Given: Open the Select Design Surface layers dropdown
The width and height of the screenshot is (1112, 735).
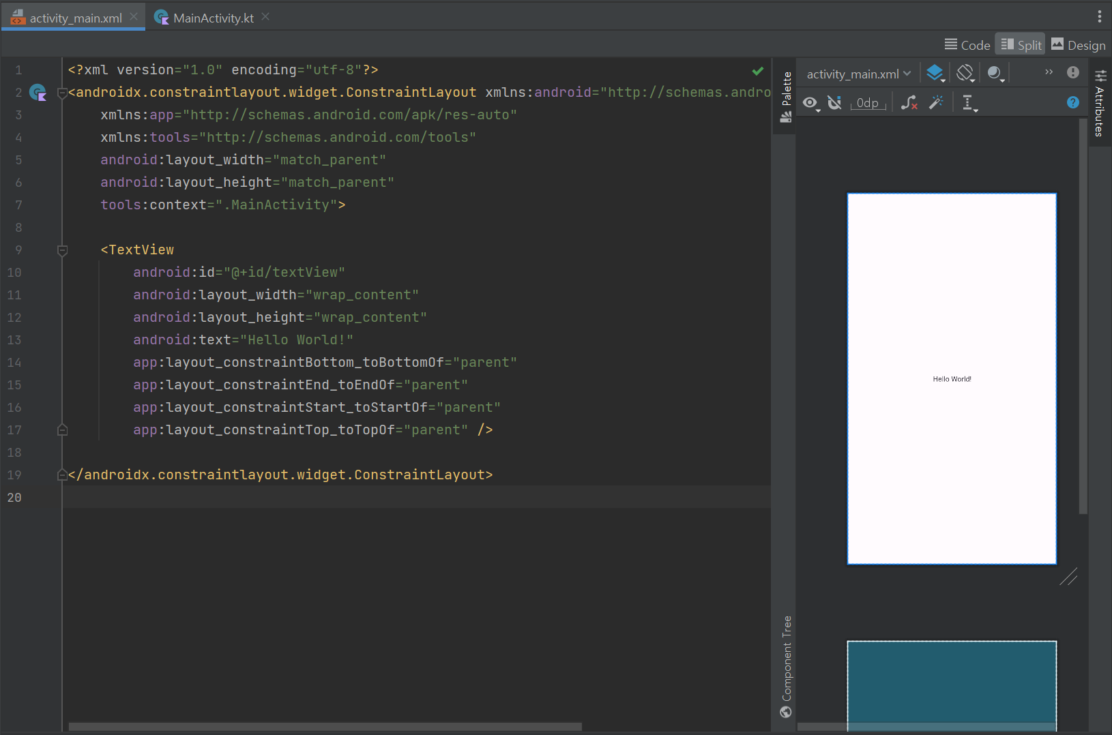Looking at the screenshot, I should coord(935,73).
